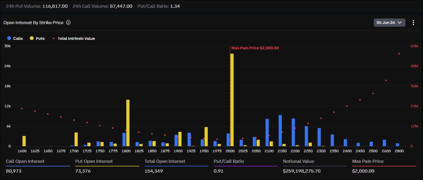Image resolution: width=423 pixels, height=180 pixels.
Task: Click the Notional Value amount $259,198,275.70
Action: [302, 171]
